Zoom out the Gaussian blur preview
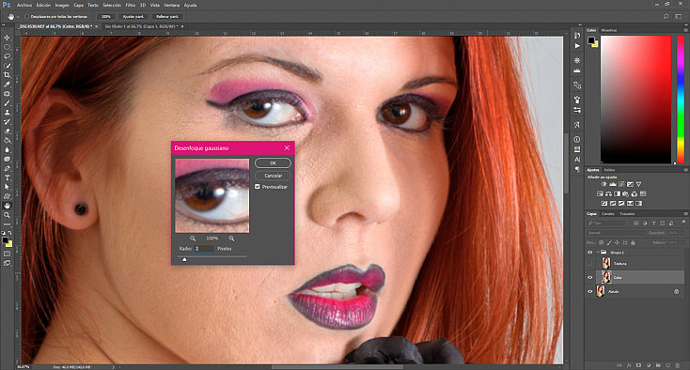This screenshot has height=370, width=690. point(193,239)
